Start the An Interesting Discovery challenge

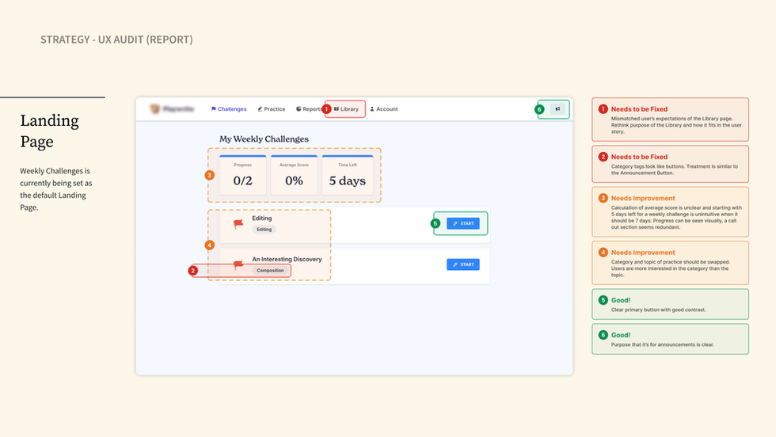pyautogui.click(x=463, y=264)
